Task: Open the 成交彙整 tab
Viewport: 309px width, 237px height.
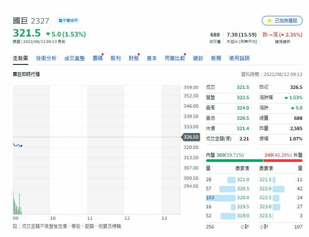Action: (x=75, y=58)
